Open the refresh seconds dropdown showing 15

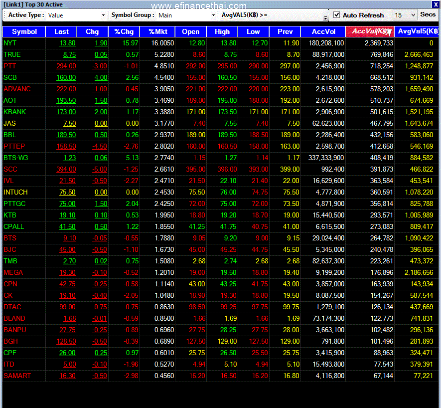coord(405,15)
